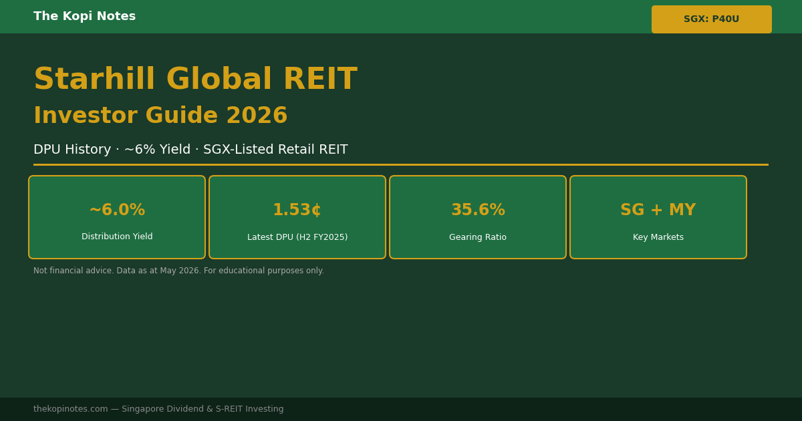Click the ~6.0% yield value
802x421 pixels.
tap(117, 210)
